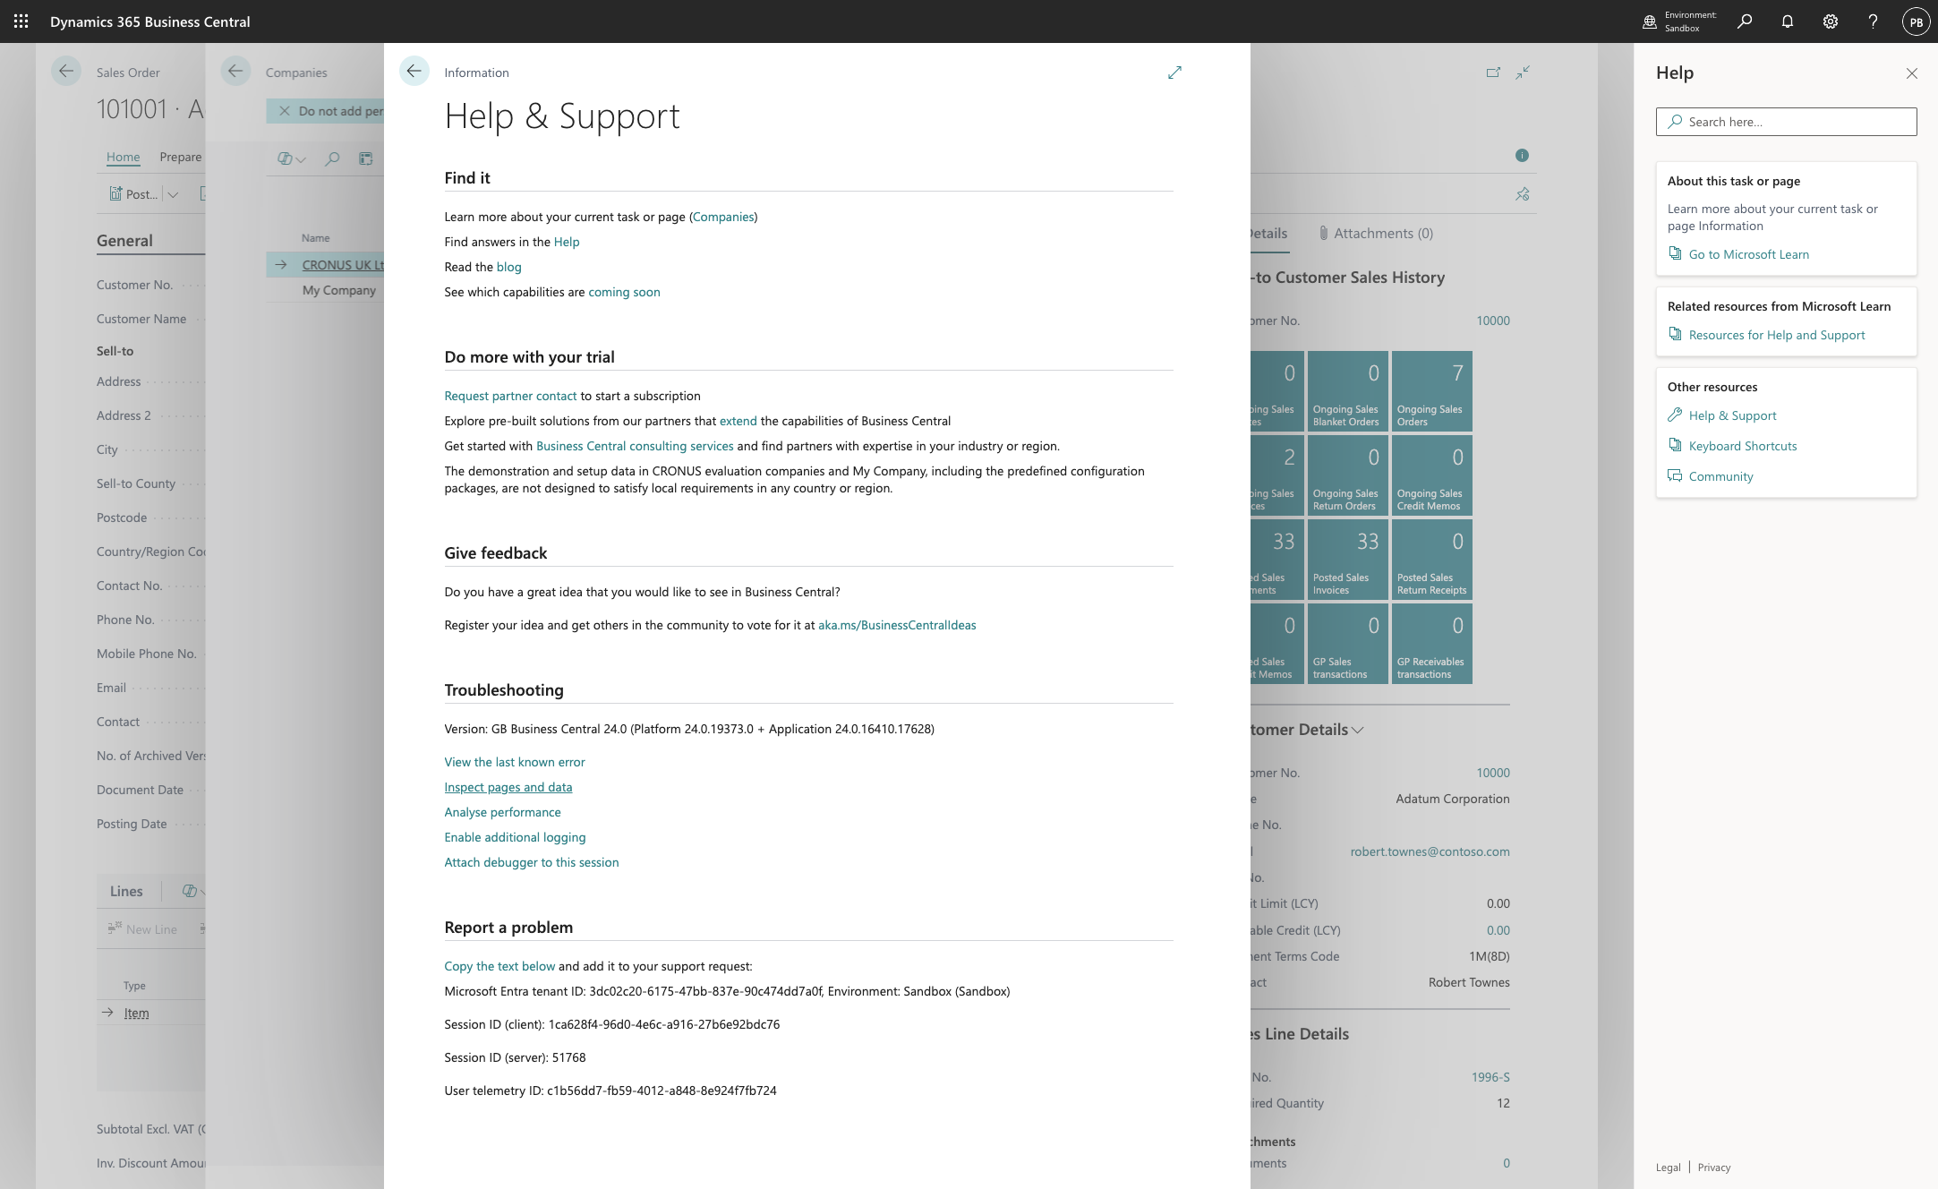Click Analyse performance
The image size is (1938, 1189).
503,812
